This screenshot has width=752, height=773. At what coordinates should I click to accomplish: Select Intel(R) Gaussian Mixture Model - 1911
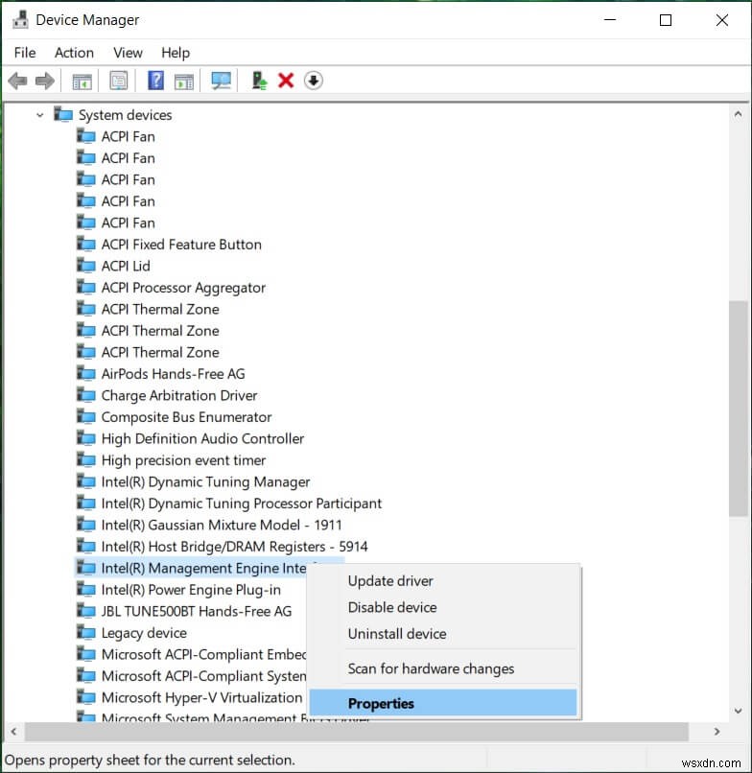click(222, 525)
